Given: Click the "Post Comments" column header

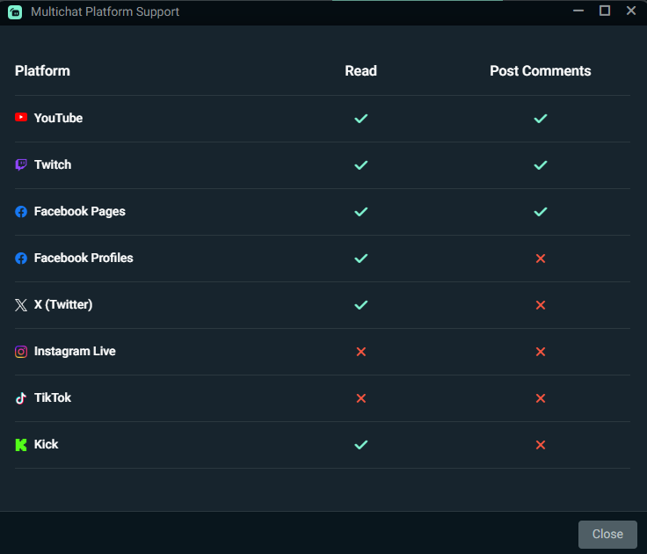Looking at the screenshot, I should pos(541,71).
